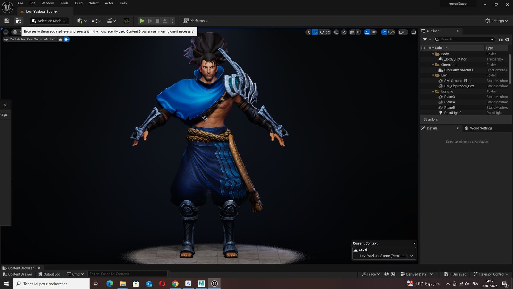Open the play options three-dot menu
Viewport: 513px width, 289px height.
pyautogui.click(x=172, y=21)
